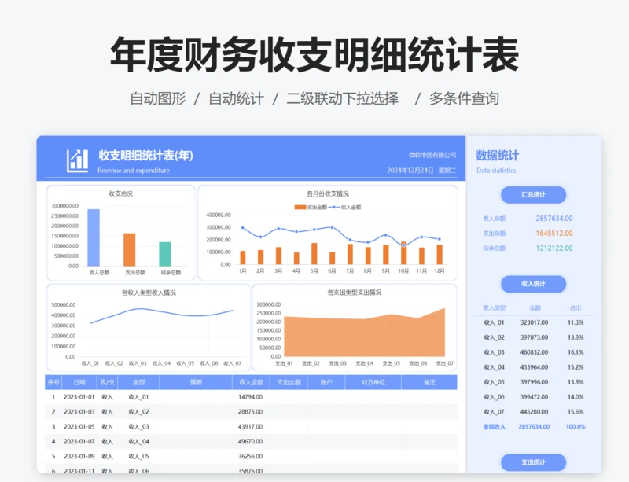Select the orange 支出总额 bar in 收支总况 chart
The image size is (629, 482).
pos(129,249)
